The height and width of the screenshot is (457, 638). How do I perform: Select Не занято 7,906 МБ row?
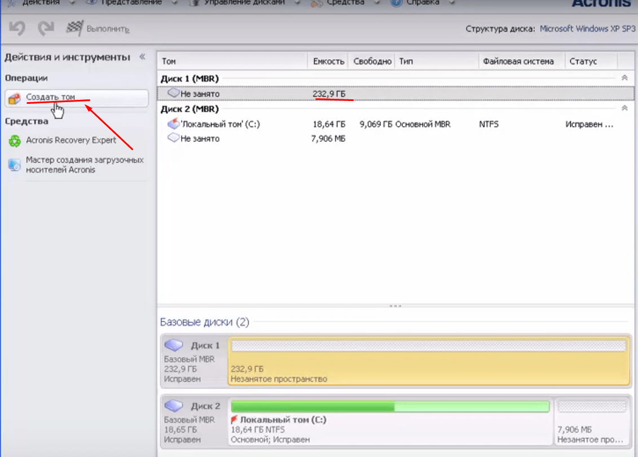point(200,139)
